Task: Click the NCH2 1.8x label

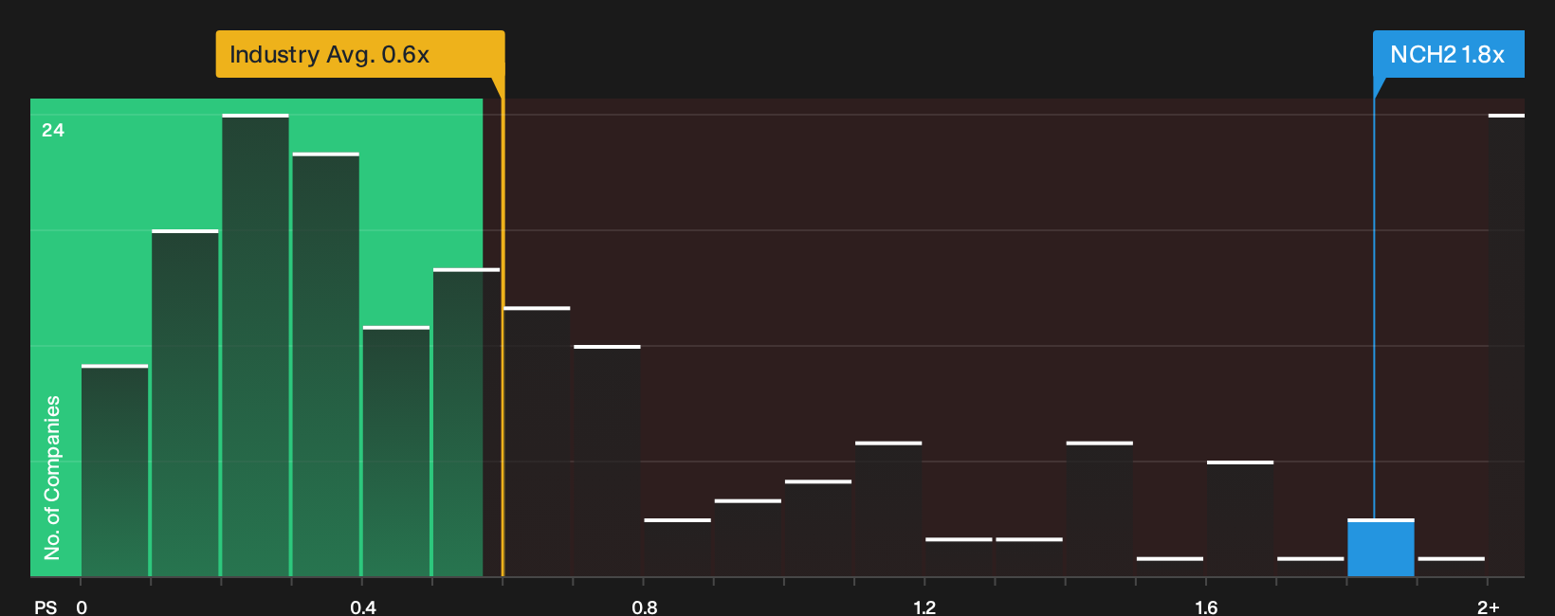Action: [1448, 54]
